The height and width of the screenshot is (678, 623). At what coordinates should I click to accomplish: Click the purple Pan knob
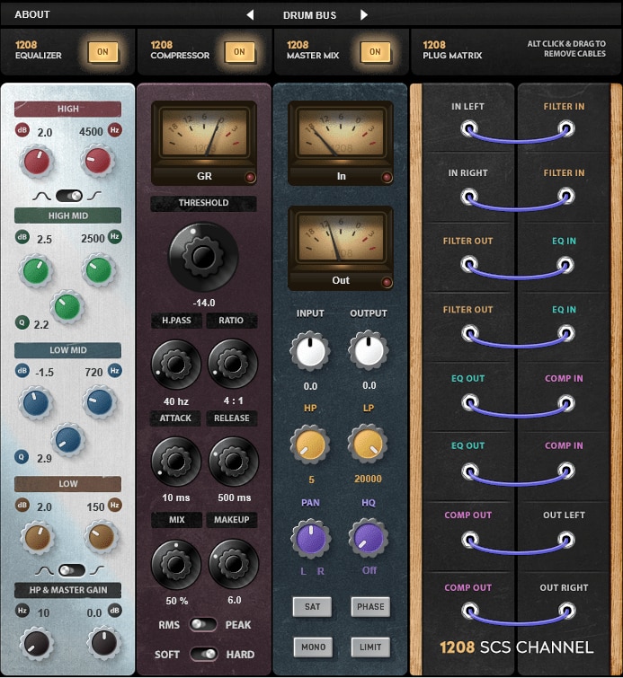point(310,538)
